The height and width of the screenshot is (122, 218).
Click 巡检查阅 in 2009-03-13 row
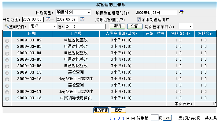coord(76,72)
